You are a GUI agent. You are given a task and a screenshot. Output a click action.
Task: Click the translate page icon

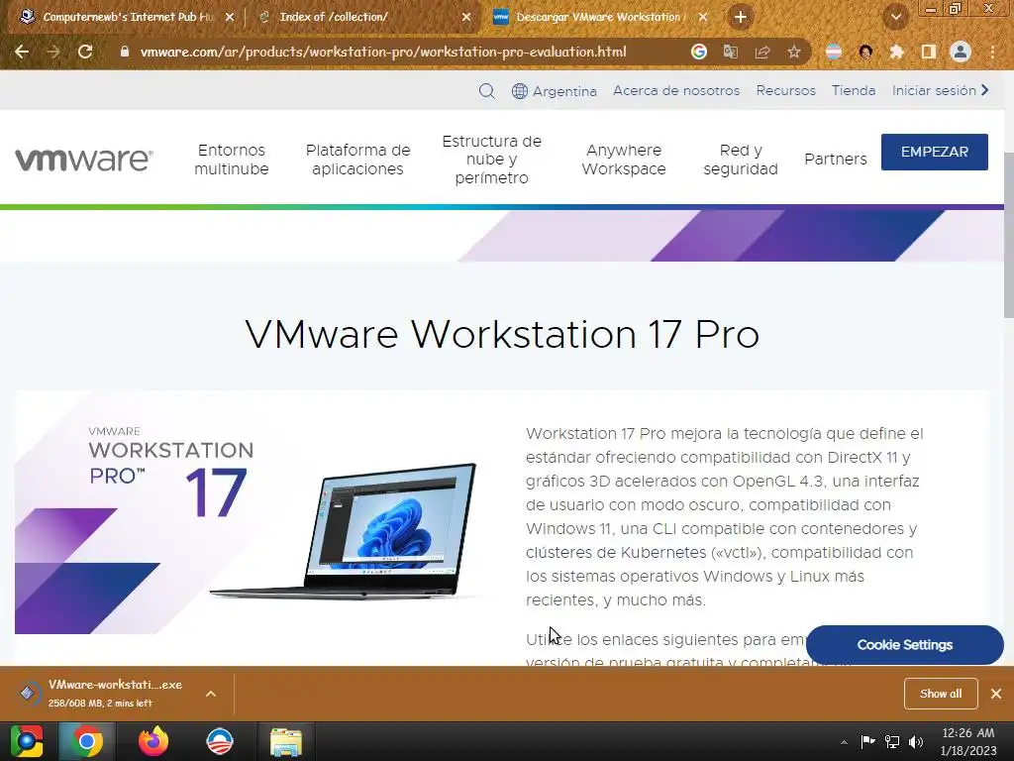pyautogui.click(x=731, y=52)
